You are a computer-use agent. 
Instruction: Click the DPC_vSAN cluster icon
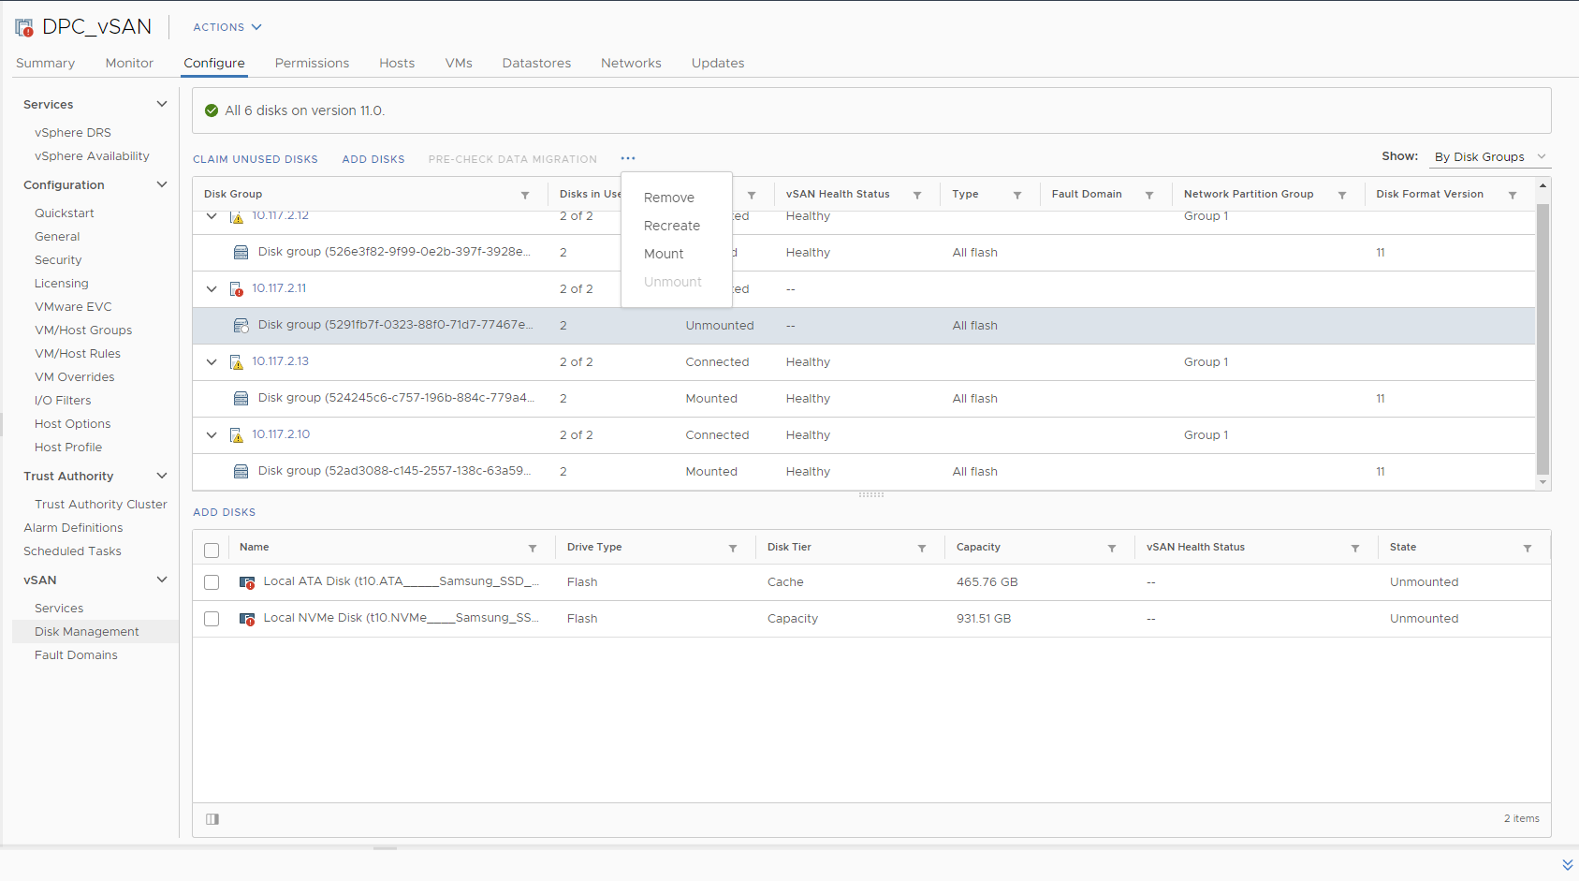pos(24,27)
